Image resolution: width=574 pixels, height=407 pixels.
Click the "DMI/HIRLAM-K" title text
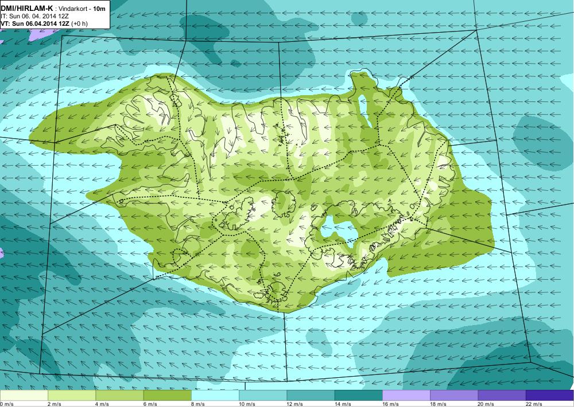tap(27, 9)
